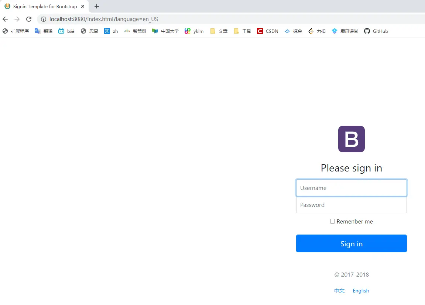Image resolution: width=425 pixels, height=305 pixels.
Task: Open the 智慧树 bookmark
Action: (x=135, y=31)
